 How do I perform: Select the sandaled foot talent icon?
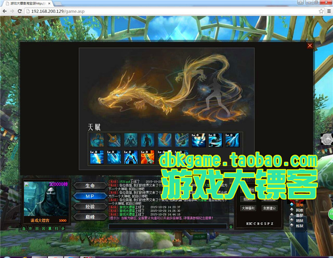(165, 140)
